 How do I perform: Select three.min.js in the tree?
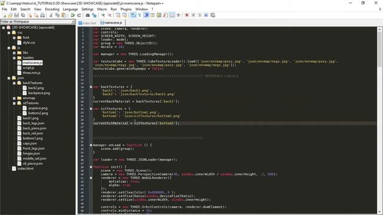pos(32,73)
